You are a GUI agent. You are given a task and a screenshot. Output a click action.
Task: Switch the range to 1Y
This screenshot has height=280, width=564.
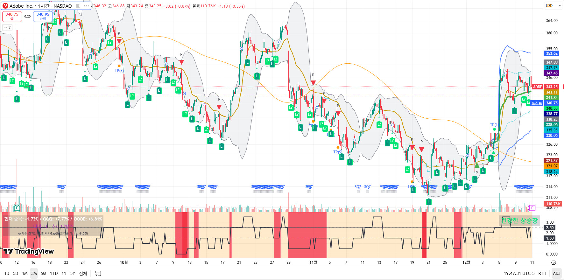tap(64, 273)
